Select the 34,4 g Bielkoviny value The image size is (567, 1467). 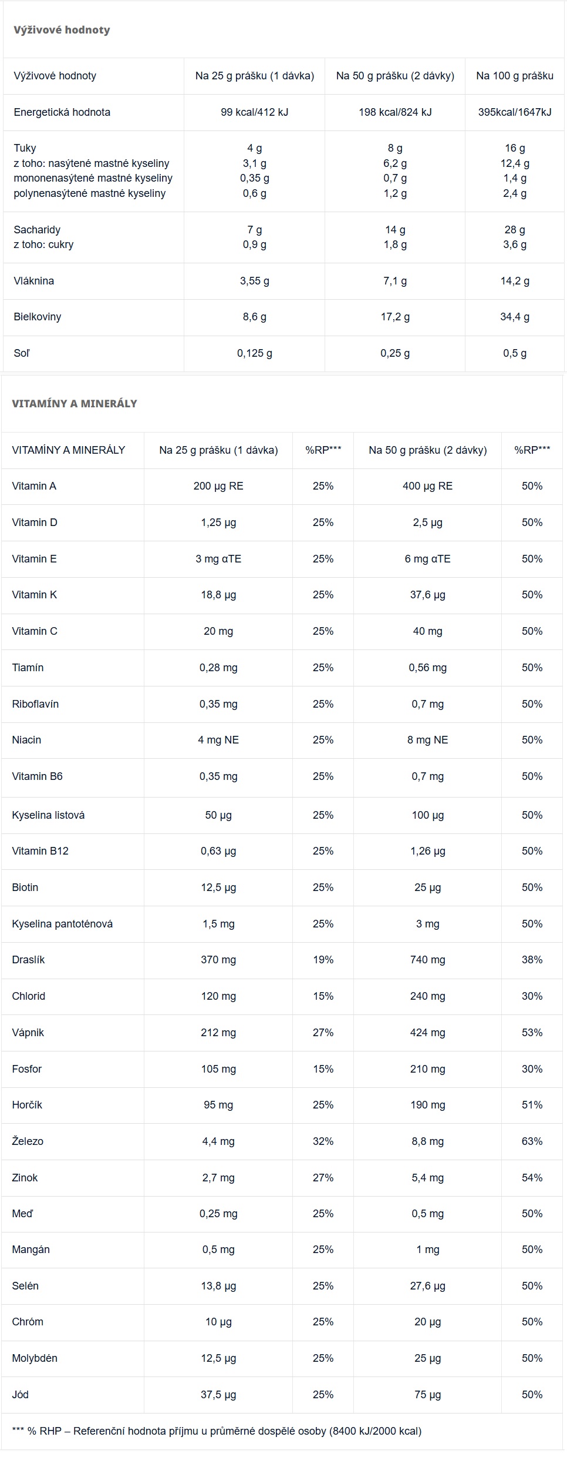coord(515,317)
